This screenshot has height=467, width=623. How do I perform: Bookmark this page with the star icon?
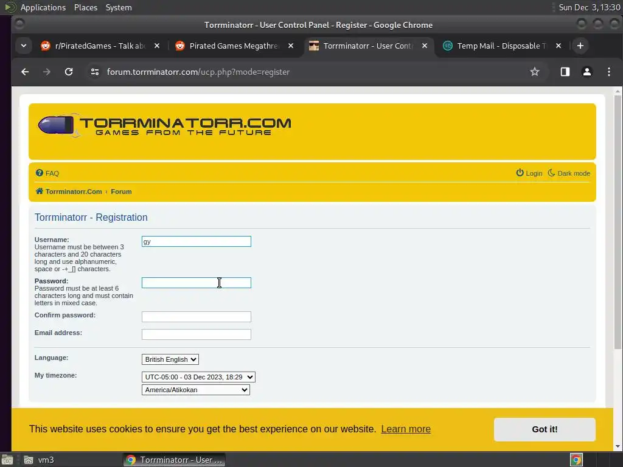[x=535, y=72]
